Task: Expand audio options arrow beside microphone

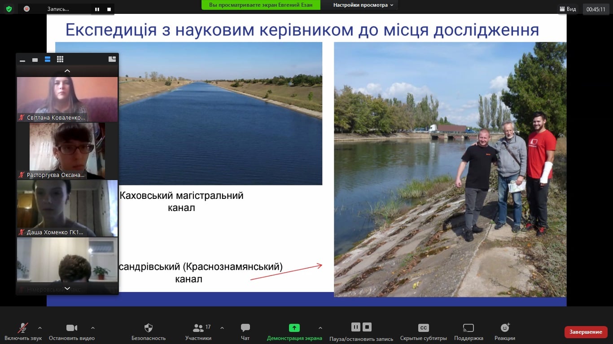Action: click(40, 327)
